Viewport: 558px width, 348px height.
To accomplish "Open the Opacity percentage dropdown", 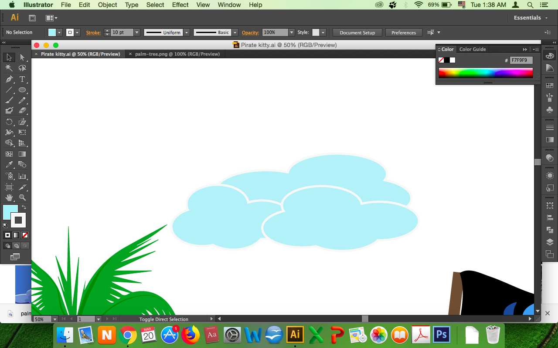I will pyautogui.click(x=292, y=33).
